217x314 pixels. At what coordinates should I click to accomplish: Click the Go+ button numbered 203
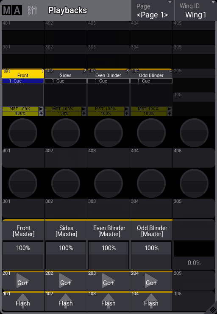coord(108,280)
